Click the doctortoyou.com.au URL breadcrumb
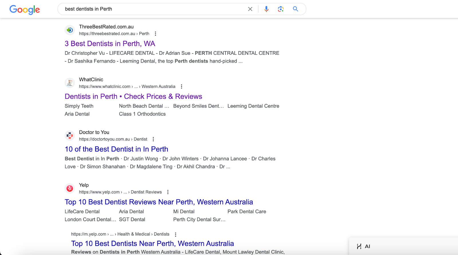The image size is (458, 255). pos(113,139)
